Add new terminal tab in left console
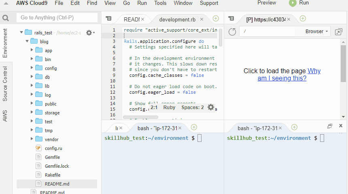 point(194,127)
